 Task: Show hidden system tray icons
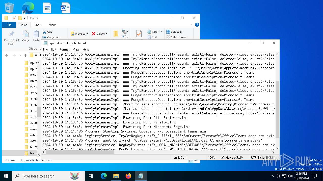[x=272, y=176]
